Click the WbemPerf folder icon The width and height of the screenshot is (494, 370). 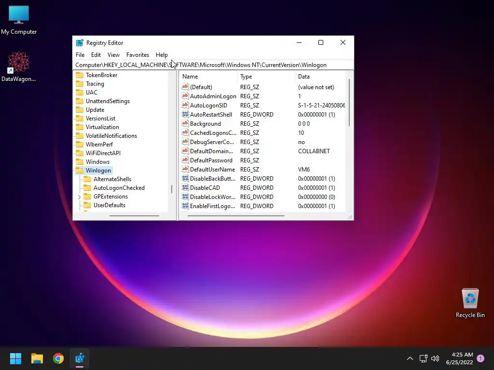[x=80, y=144]
